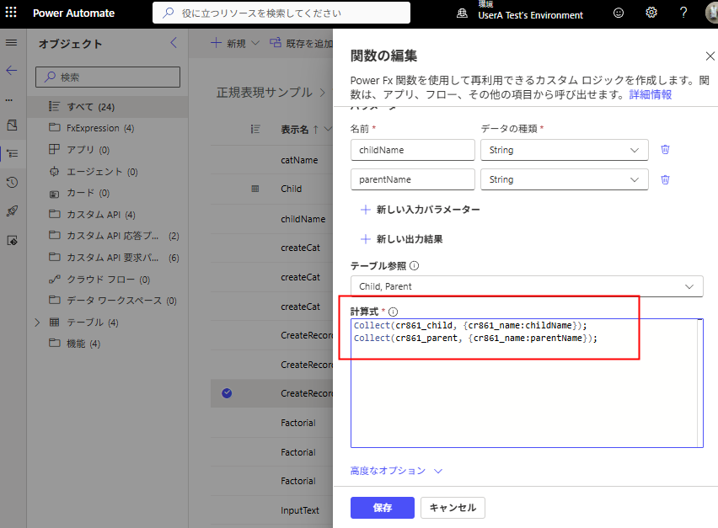
Task: Toggle the selected CreateRecord row checkmark
Action: tap(226, 393)
